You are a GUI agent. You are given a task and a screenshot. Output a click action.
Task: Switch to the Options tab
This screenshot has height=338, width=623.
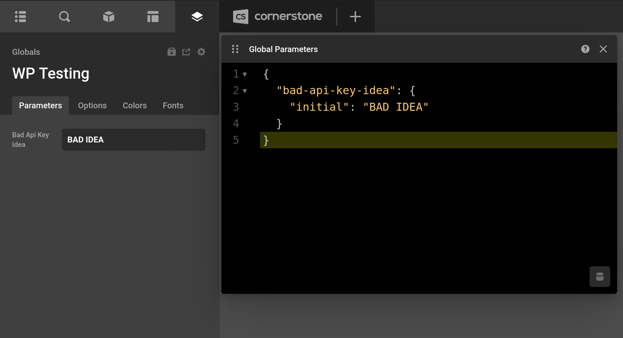[92, 105]
